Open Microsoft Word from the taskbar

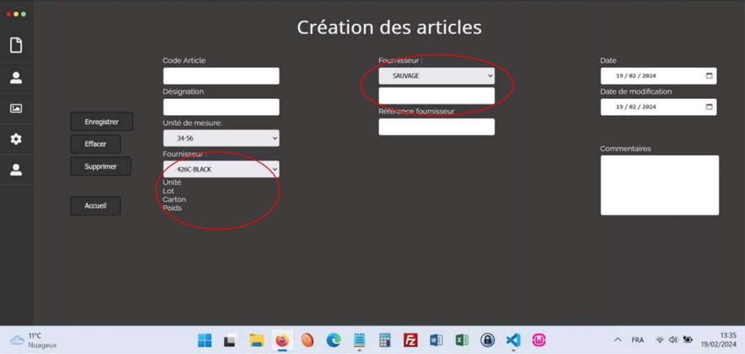[x=436, y=340]
